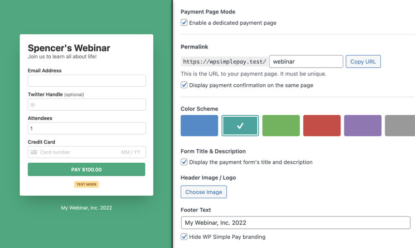Screen dimensions: 415x248
Task: Toggle payment confirmation on same page
Action: pos(184,85)
